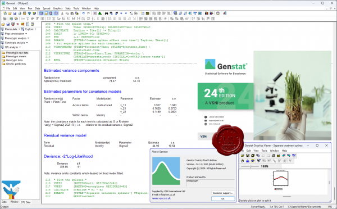Click the Redo arrow in main toolbar
The height and width of the screenshot is (209, 337).
coord(88,13)
